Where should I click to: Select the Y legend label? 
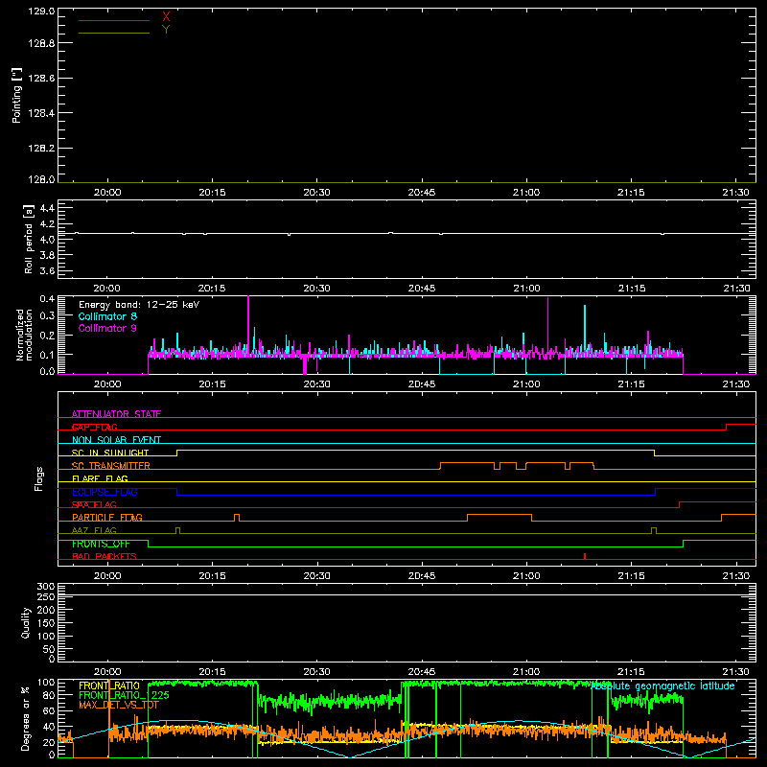[166, 30]
